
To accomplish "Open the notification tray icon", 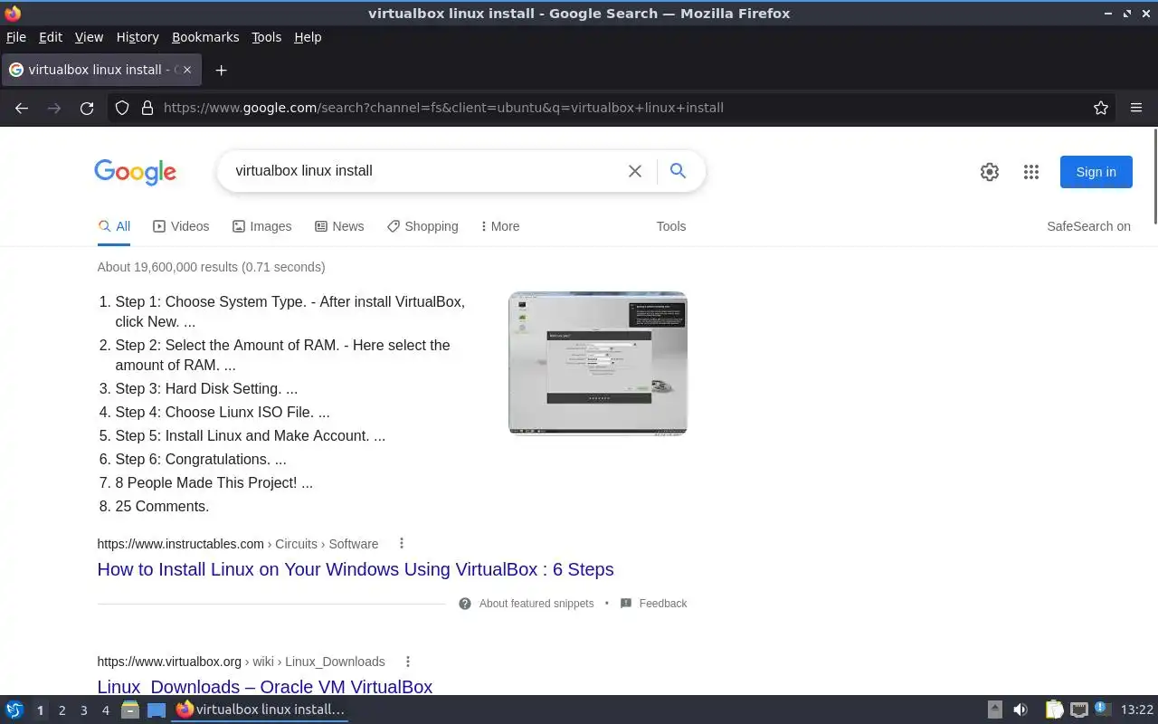I will click(x=1102, y=710).
